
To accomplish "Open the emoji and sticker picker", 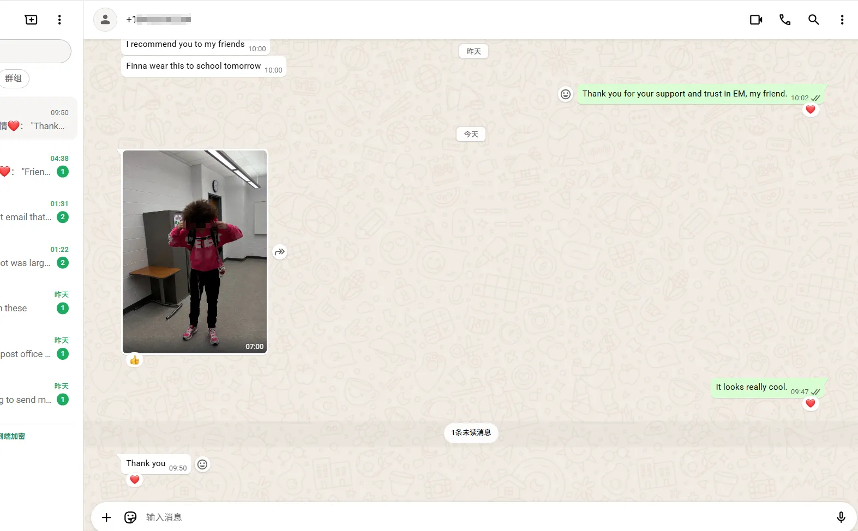I will [x=130, y=517].
